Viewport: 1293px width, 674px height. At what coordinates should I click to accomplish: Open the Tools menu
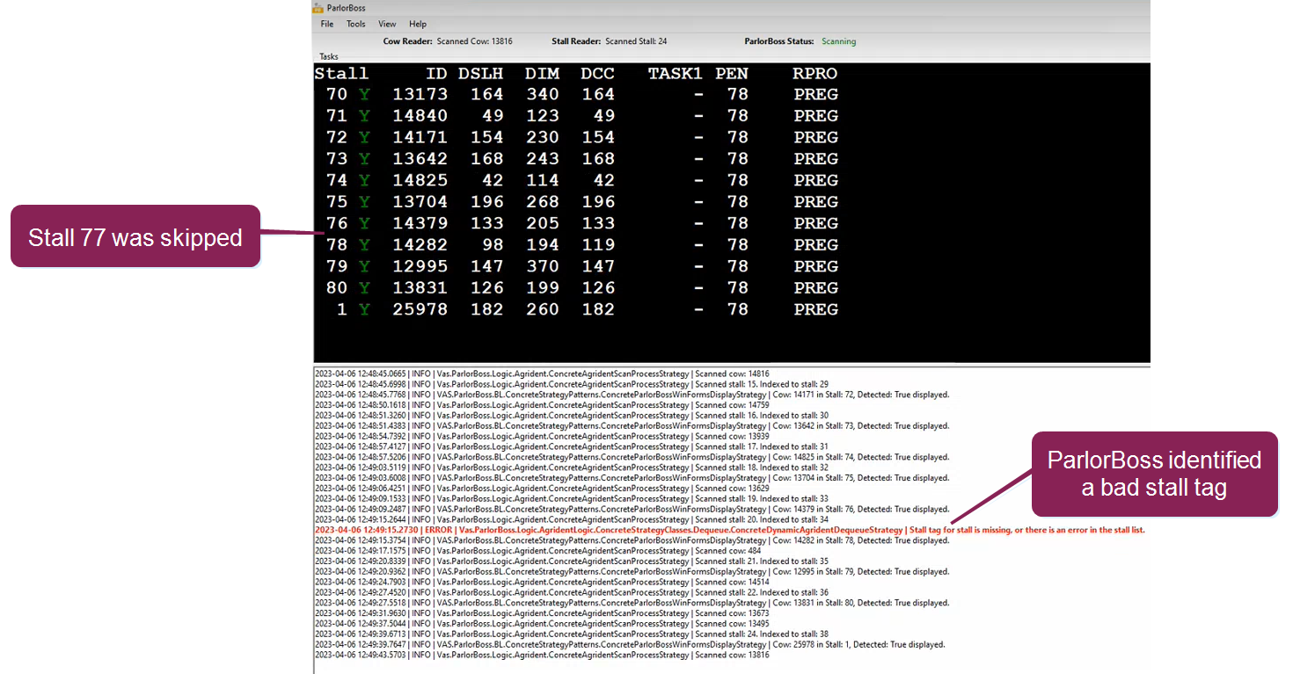coord(355,24)
